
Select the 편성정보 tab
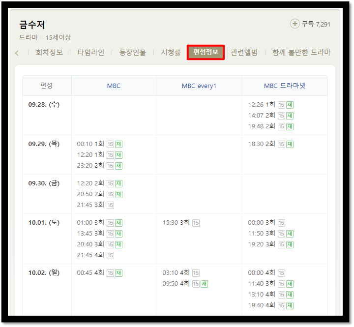point(206,53)
